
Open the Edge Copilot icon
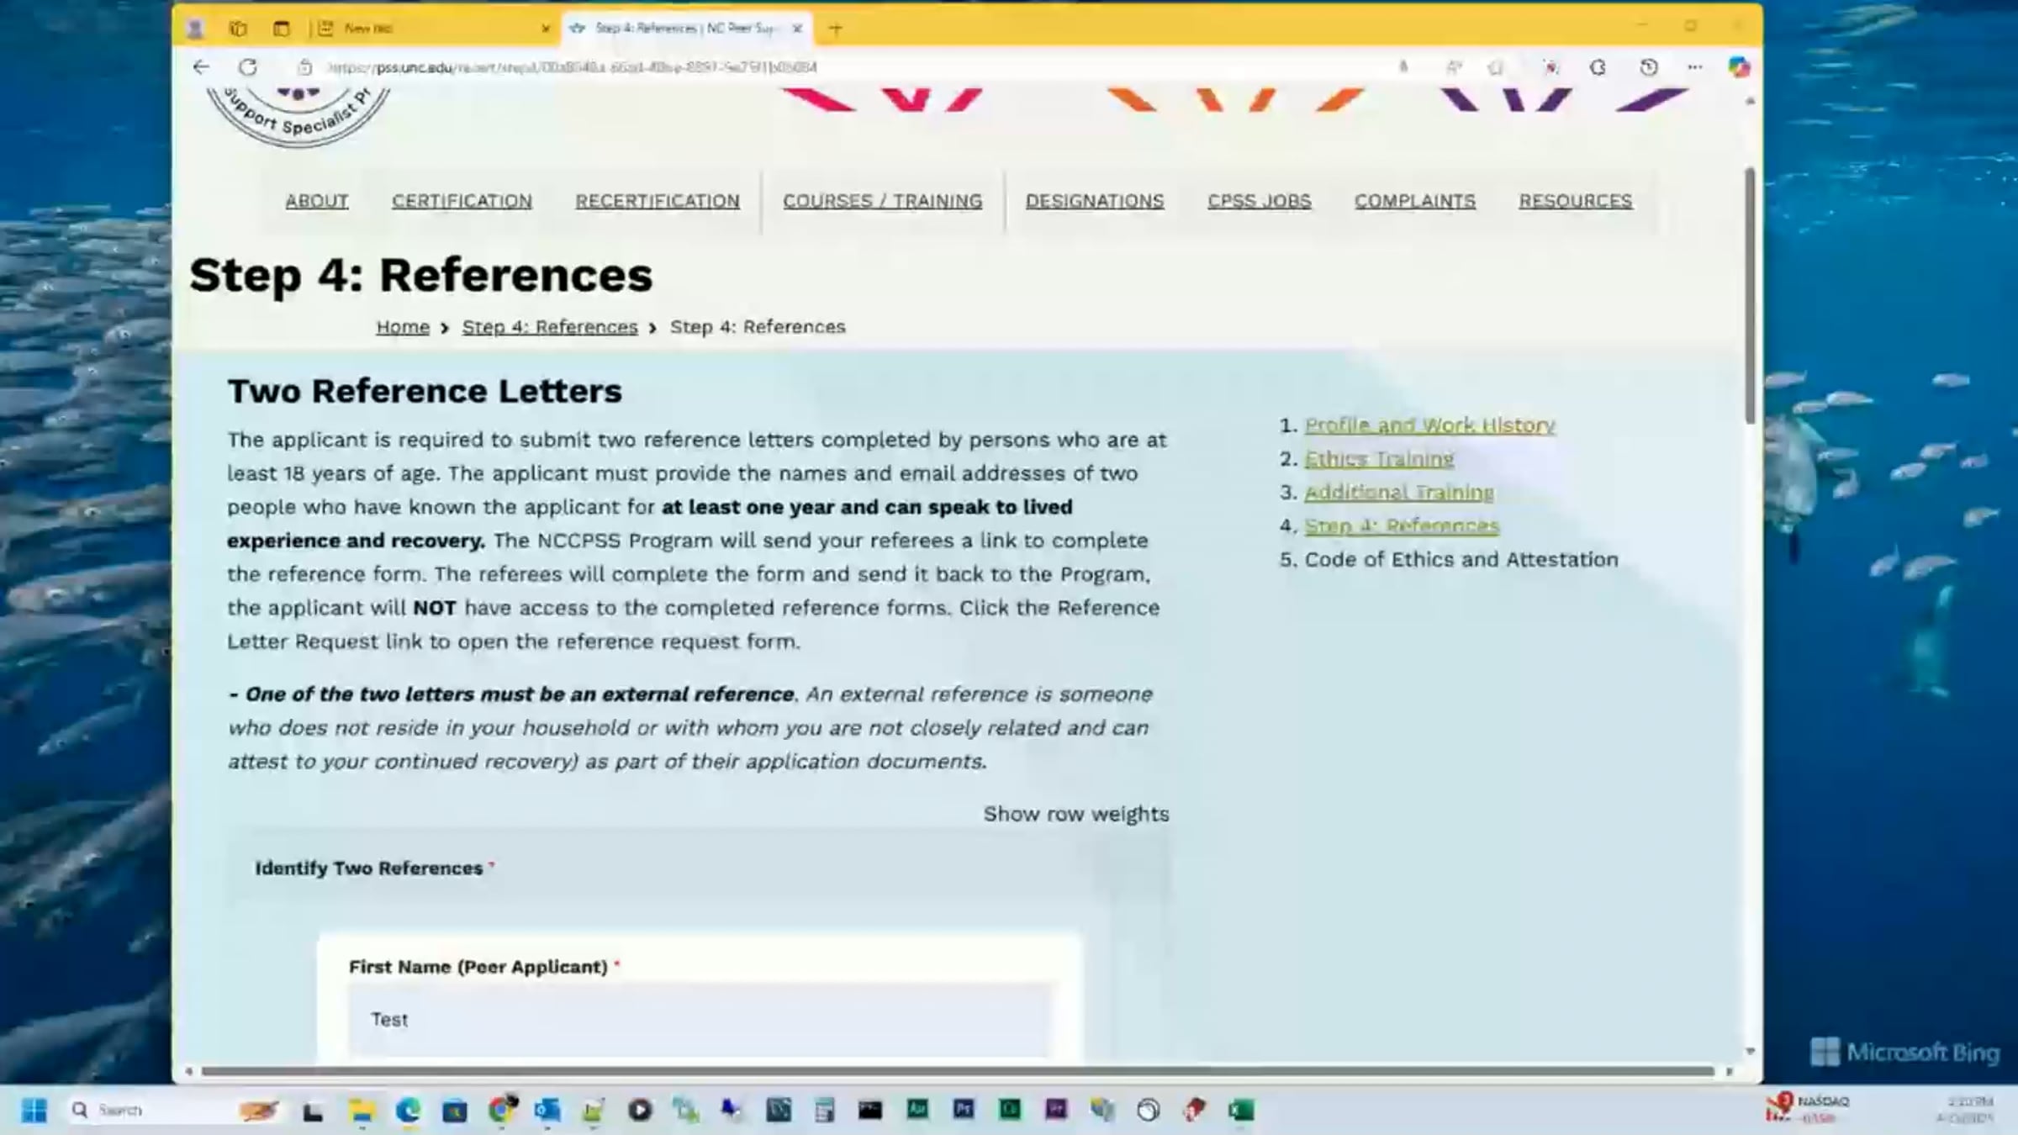(1739, 67)
